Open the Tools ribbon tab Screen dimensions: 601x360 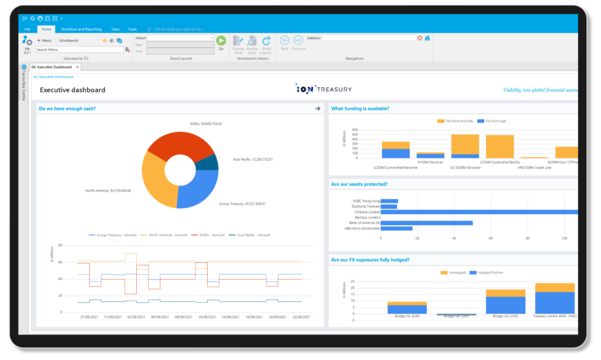click(132, 29)
